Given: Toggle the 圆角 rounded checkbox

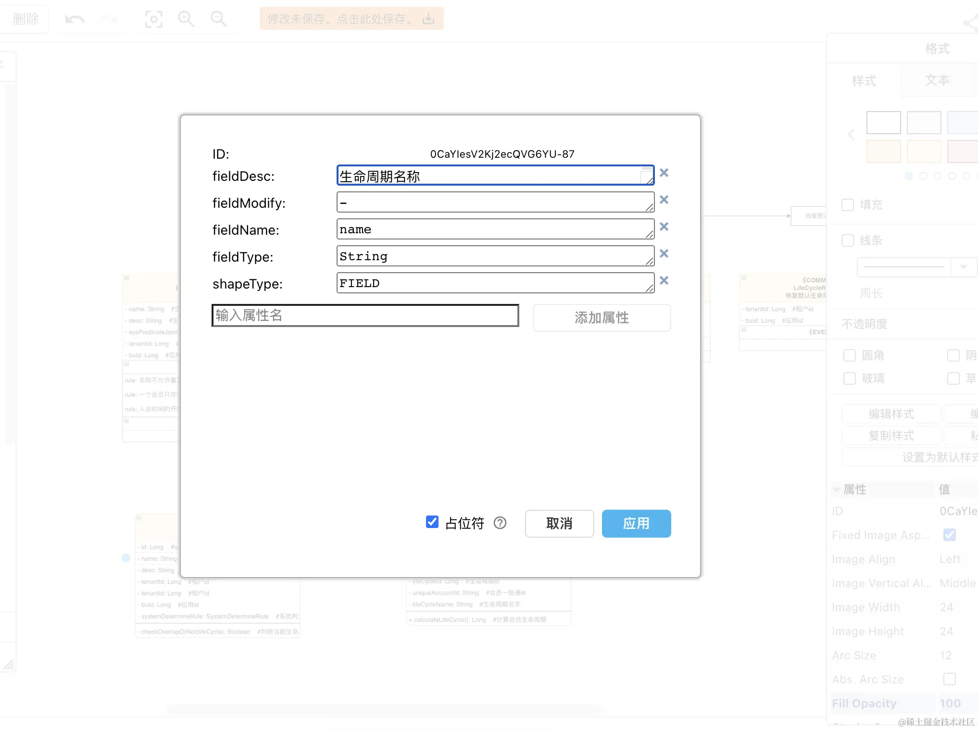Looking at the screenshot, I should 850,355.
